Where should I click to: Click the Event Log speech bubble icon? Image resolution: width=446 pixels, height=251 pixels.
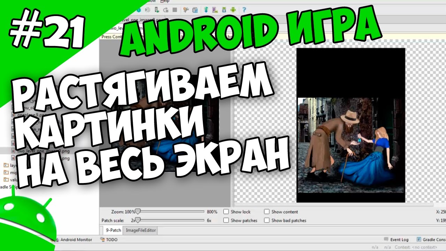click(x=386, y=239)
